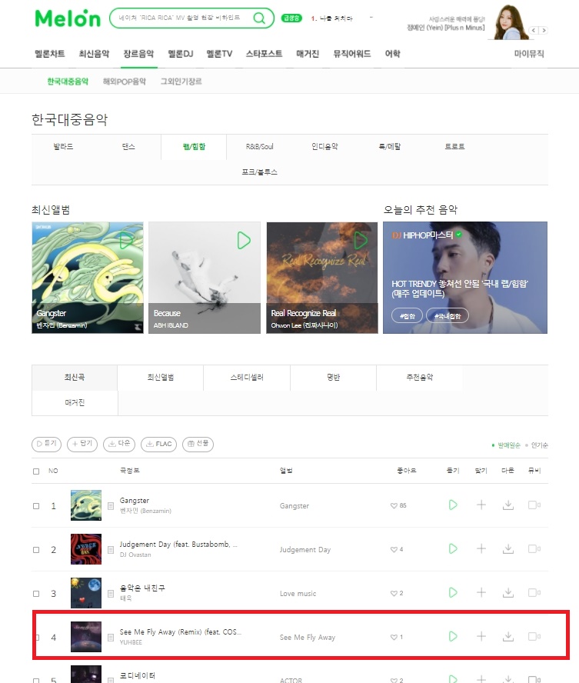Play the Because album from thumbnail overlay

pos(244,241)
